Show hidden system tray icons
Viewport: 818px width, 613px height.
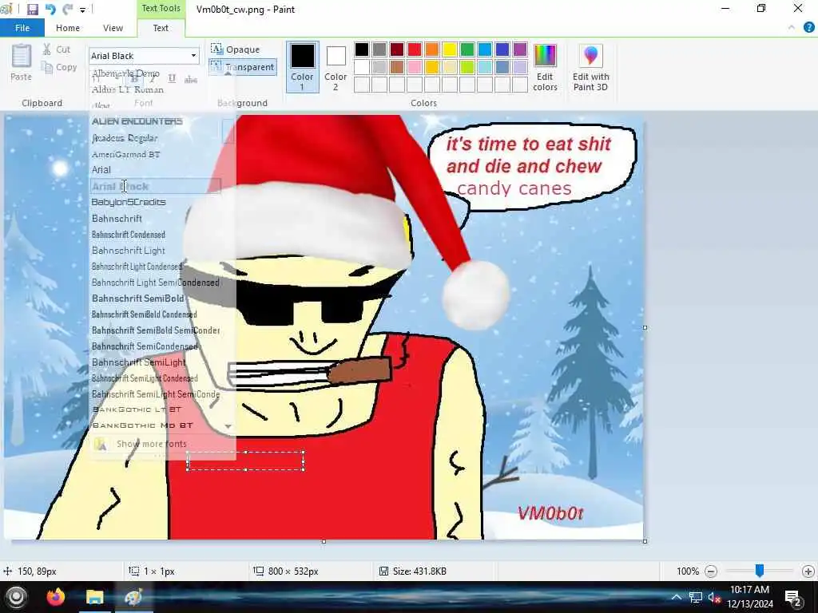tap(676, 597)
